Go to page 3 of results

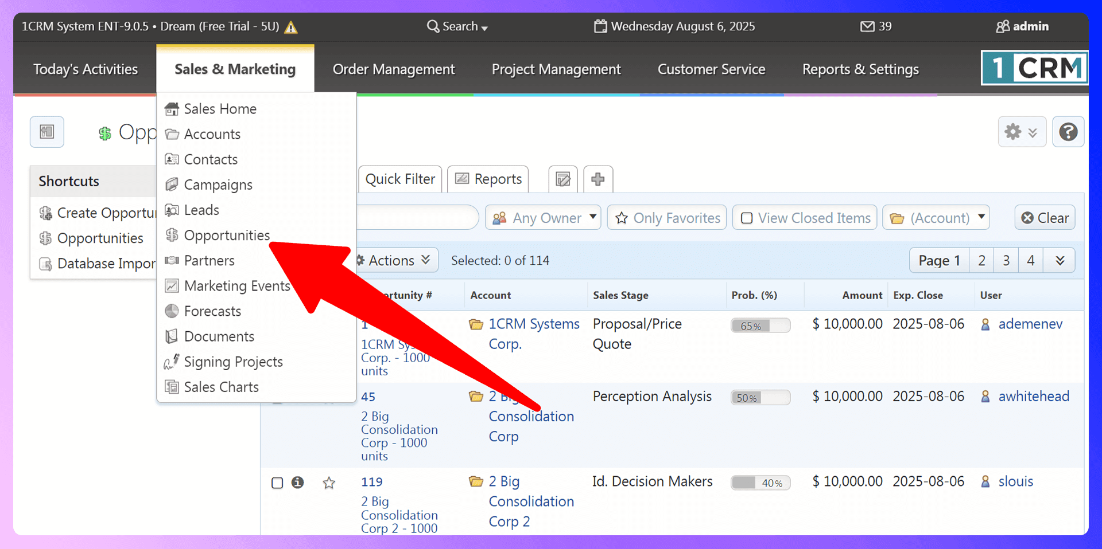coord(1006,261)
